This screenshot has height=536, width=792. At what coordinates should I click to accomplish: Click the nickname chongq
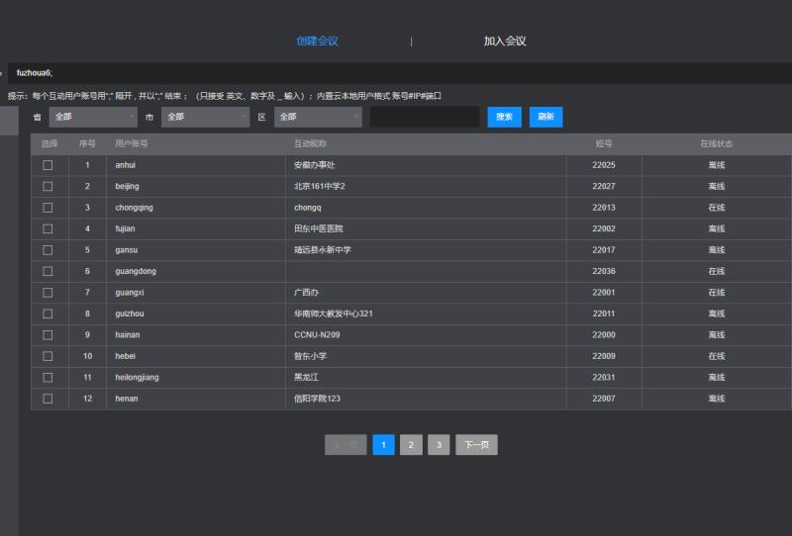point(308,208)
